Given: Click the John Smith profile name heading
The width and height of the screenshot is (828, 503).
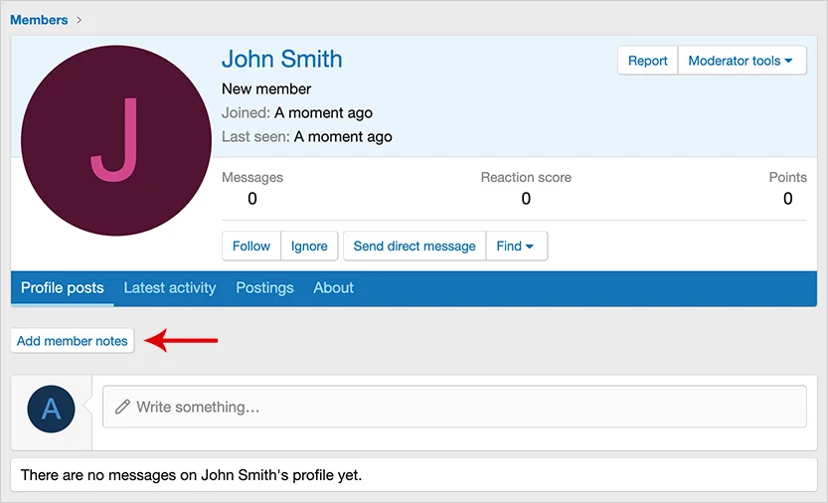Looking at the screenshot, I should tap(281, 60).
